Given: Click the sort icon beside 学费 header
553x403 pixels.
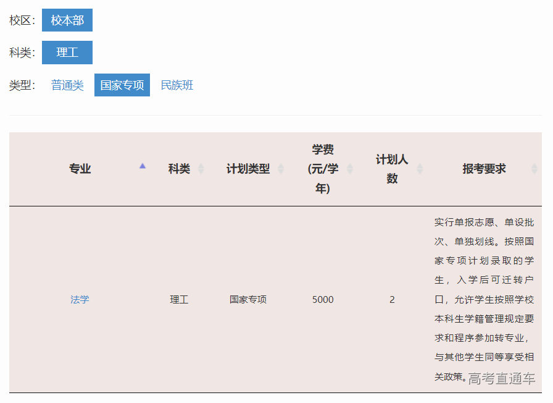Looking at the screenshot, I should pyautogui.click(x=351, y=168).
